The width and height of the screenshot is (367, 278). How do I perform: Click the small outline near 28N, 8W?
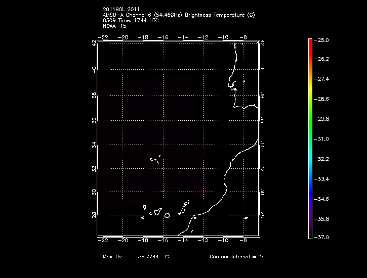[x=246, y=218]
